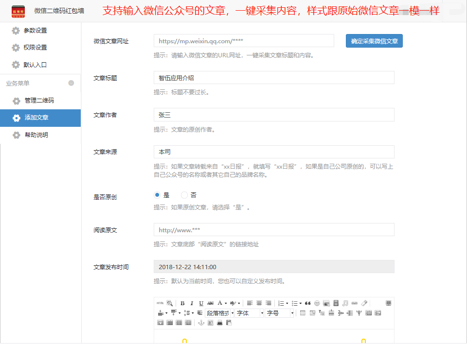Apply strikethrough formatting in the editor
Screen dimensions: 467x344
(211, 303)
